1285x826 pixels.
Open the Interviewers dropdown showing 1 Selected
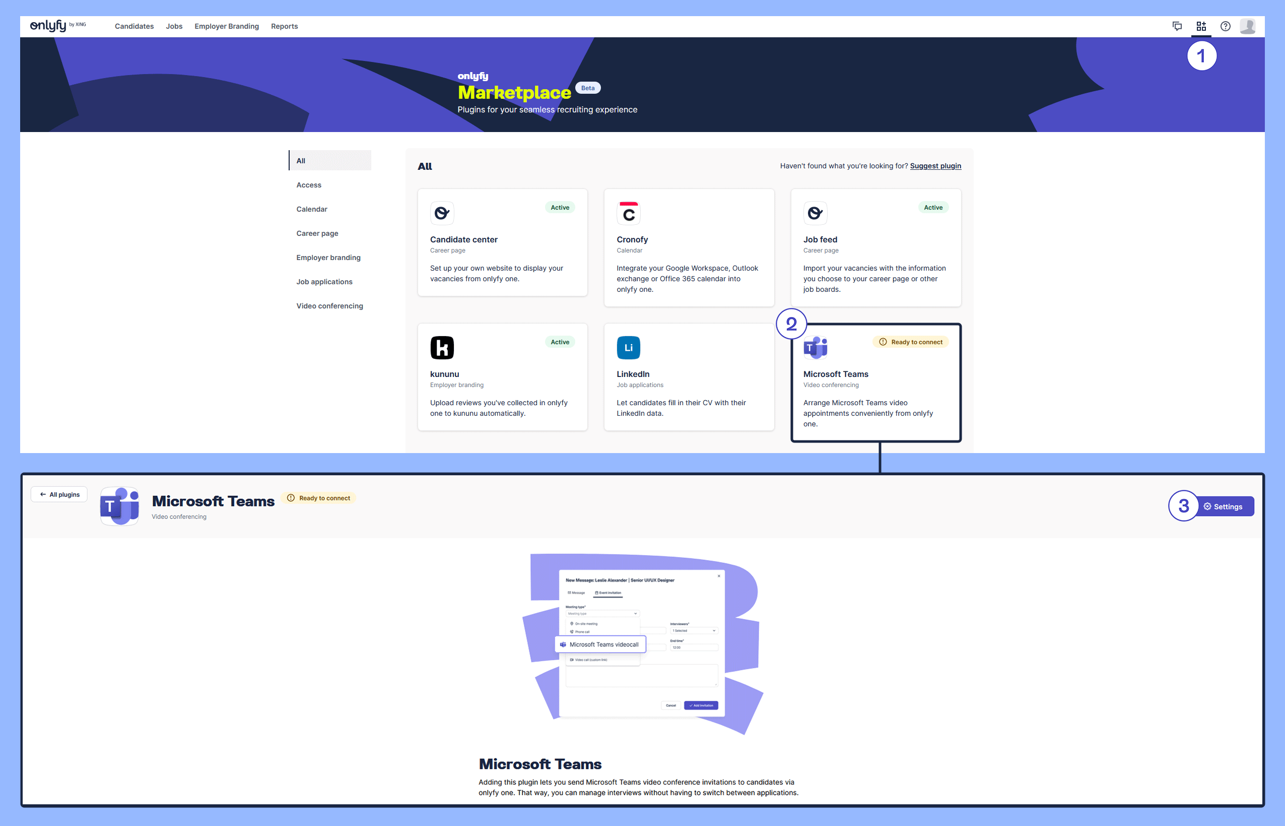(x=693, y=630)
